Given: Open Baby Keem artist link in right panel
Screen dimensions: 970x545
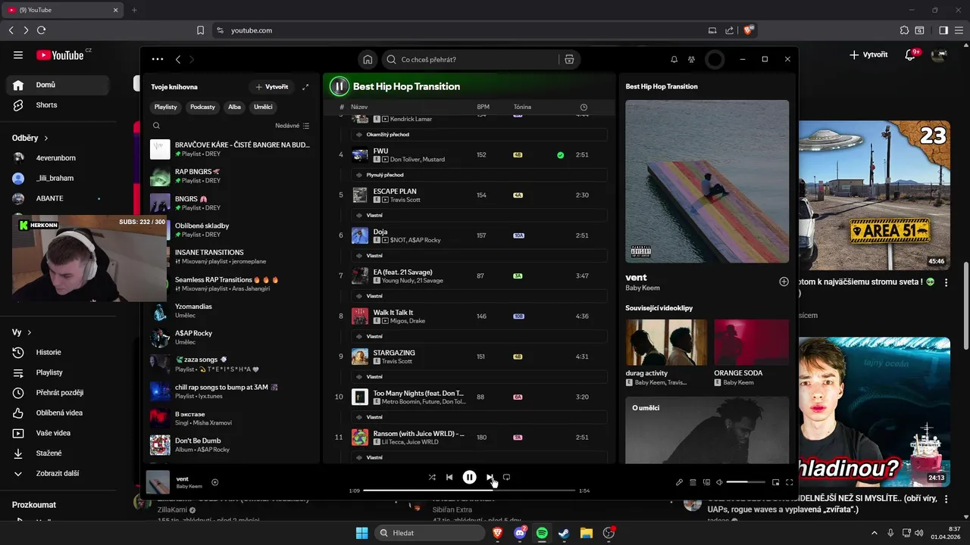Looking at the screenshot, I should tap(642, 288).
